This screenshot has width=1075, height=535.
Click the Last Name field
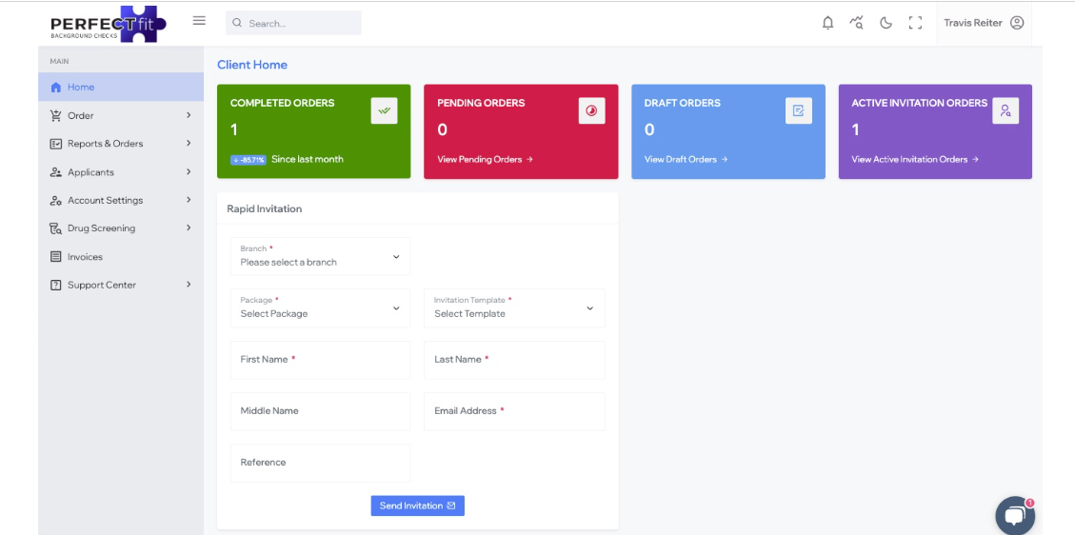[x=514, y=360]
